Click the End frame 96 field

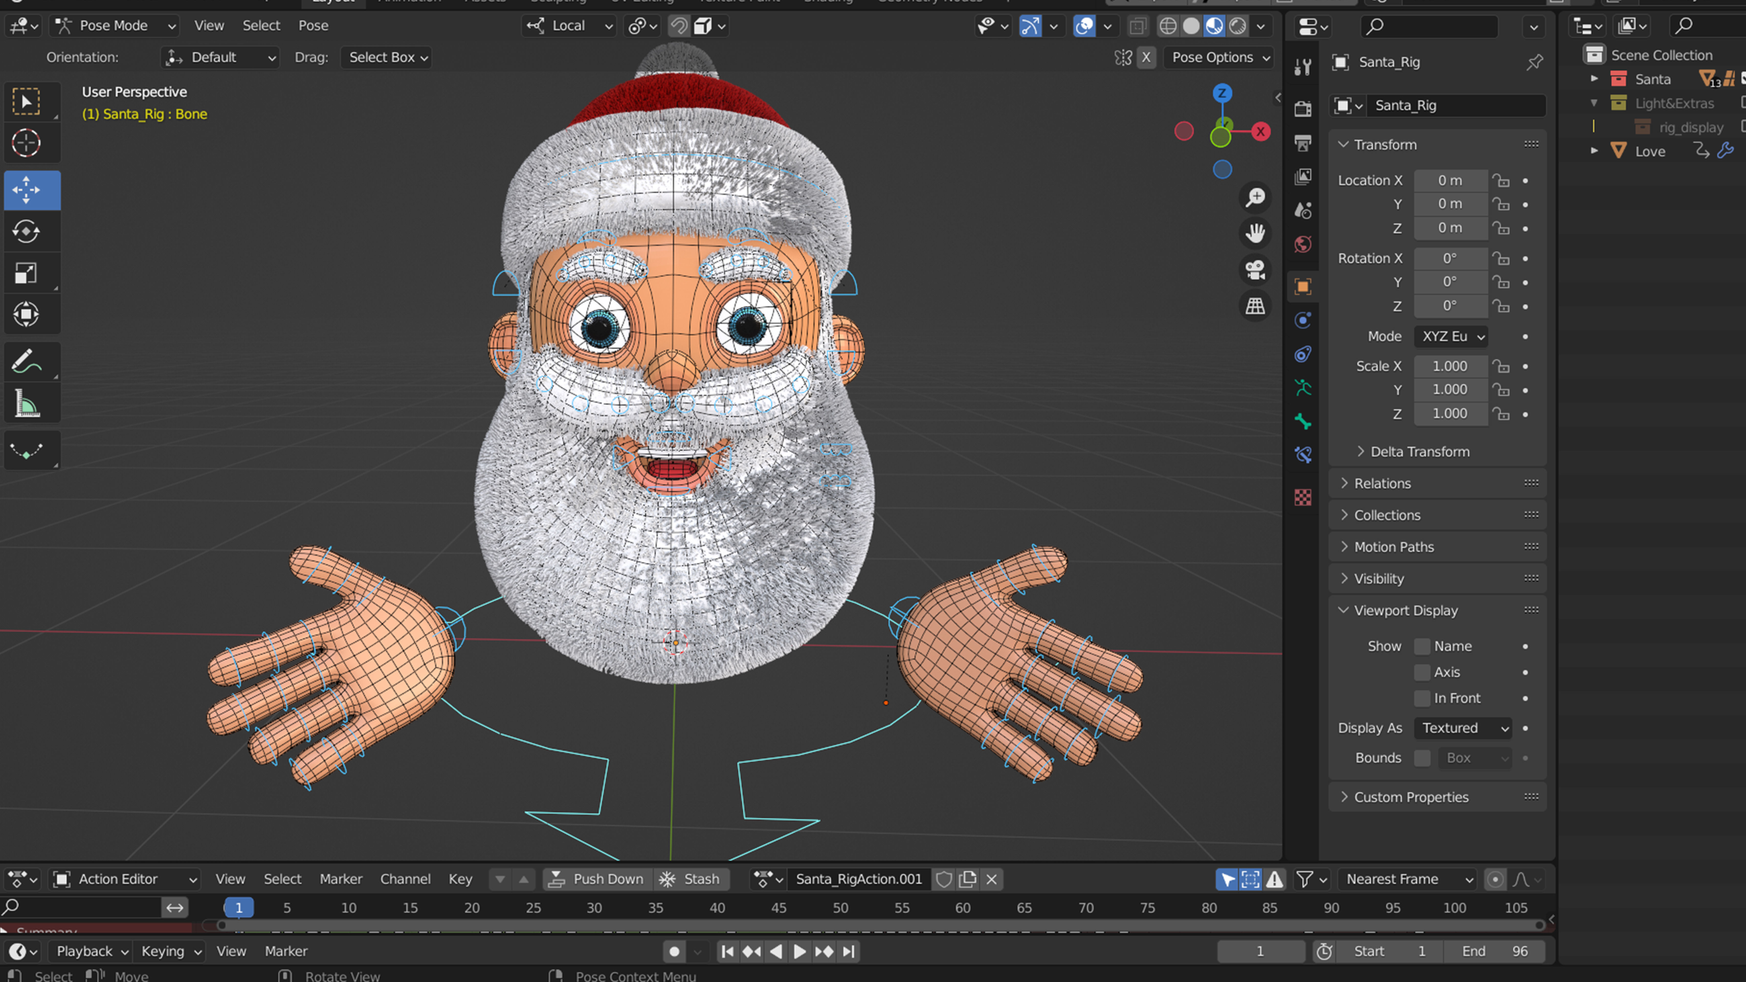tap(1495, 952)
